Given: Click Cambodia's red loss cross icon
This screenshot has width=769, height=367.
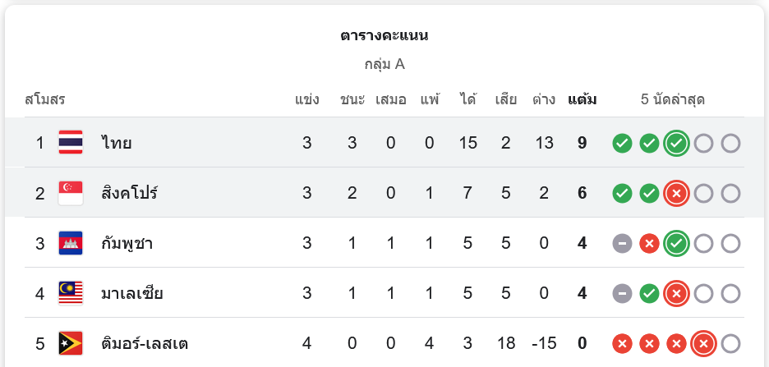Looking at the screenshot, I should coord(649,244).
